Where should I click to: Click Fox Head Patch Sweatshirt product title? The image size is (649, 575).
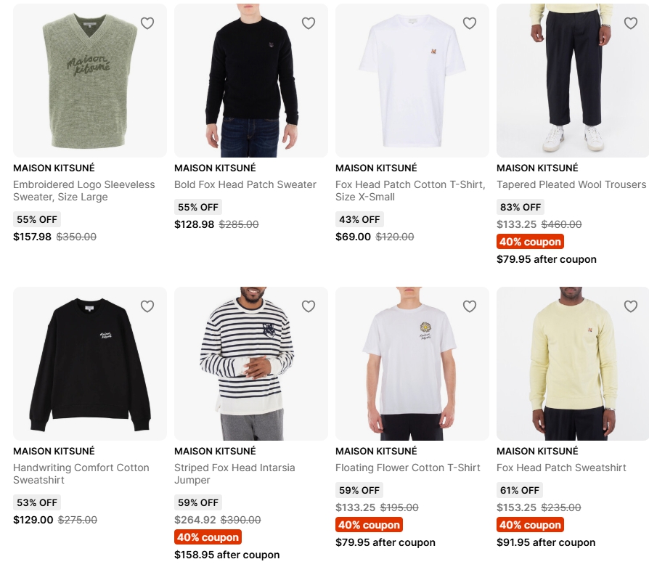[561, 468]
